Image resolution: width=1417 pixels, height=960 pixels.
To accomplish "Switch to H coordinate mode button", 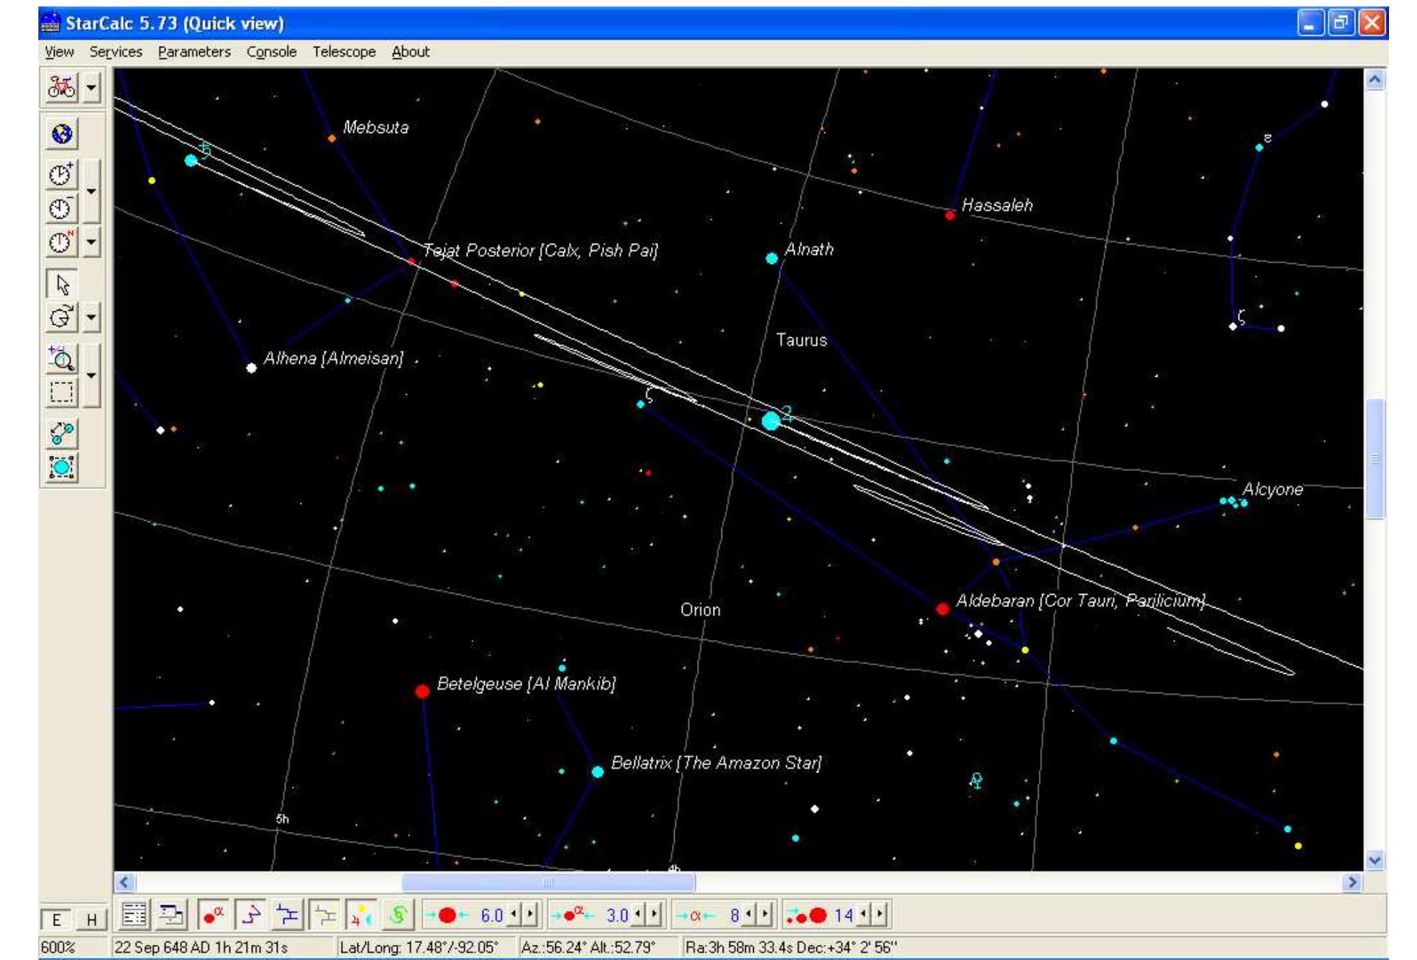I will click(91, 919).
